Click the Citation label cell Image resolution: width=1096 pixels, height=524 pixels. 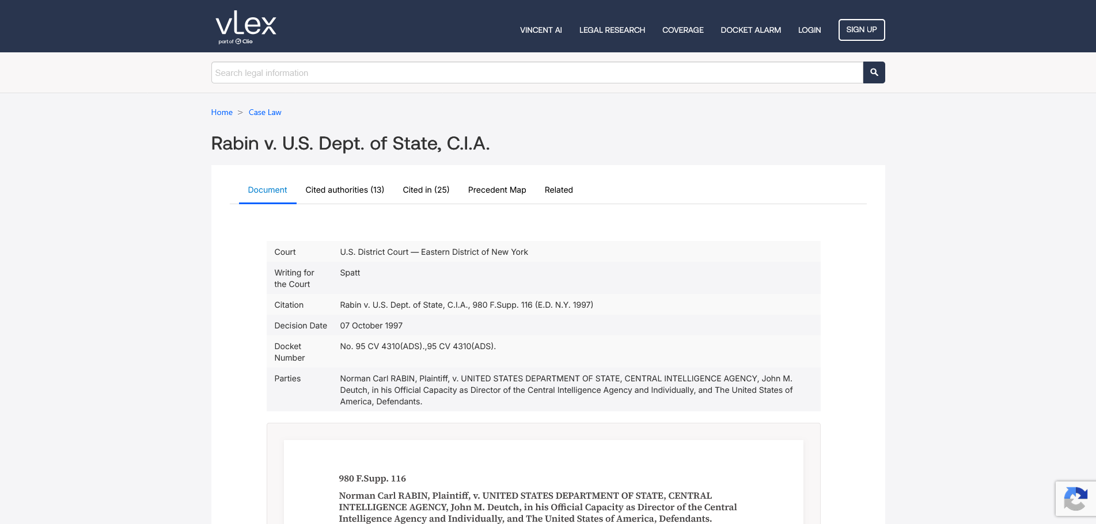click(289, 305)
